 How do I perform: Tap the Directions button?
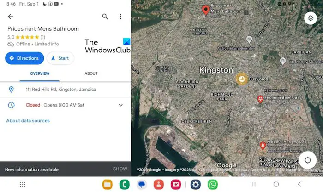24,58
